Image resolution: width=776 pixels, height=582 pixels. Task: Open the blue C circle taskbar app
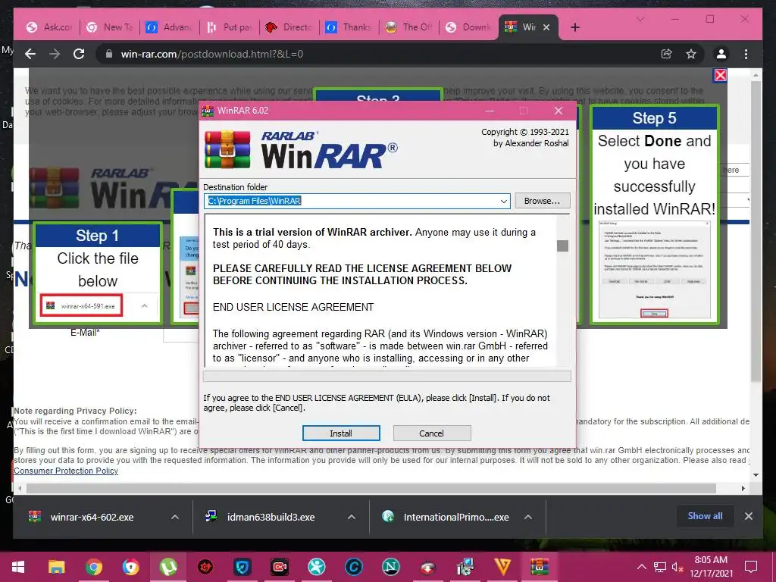coord(354,567)
